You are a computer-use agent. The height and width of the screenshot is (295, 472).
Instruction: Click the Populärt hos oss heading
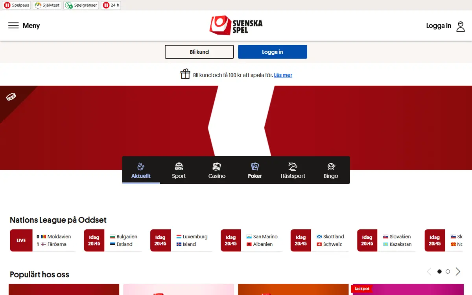[39, 275]
